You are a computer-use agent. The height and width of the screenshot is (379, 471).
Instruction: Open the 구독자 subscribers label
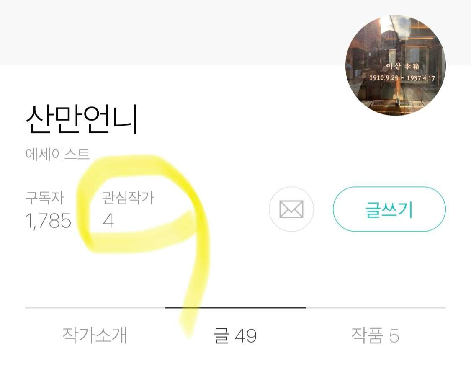[x=44, y=198]
